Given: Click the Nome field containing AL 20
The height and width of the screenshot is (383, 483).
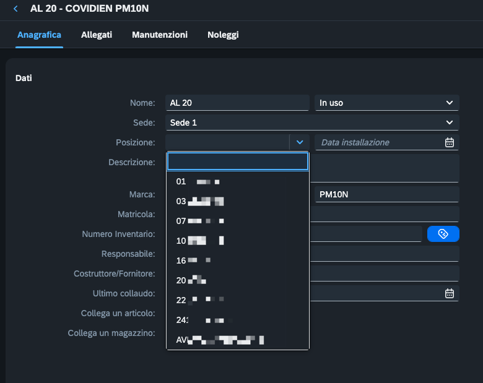Looking at the screenshot, I should coord(237,103).
